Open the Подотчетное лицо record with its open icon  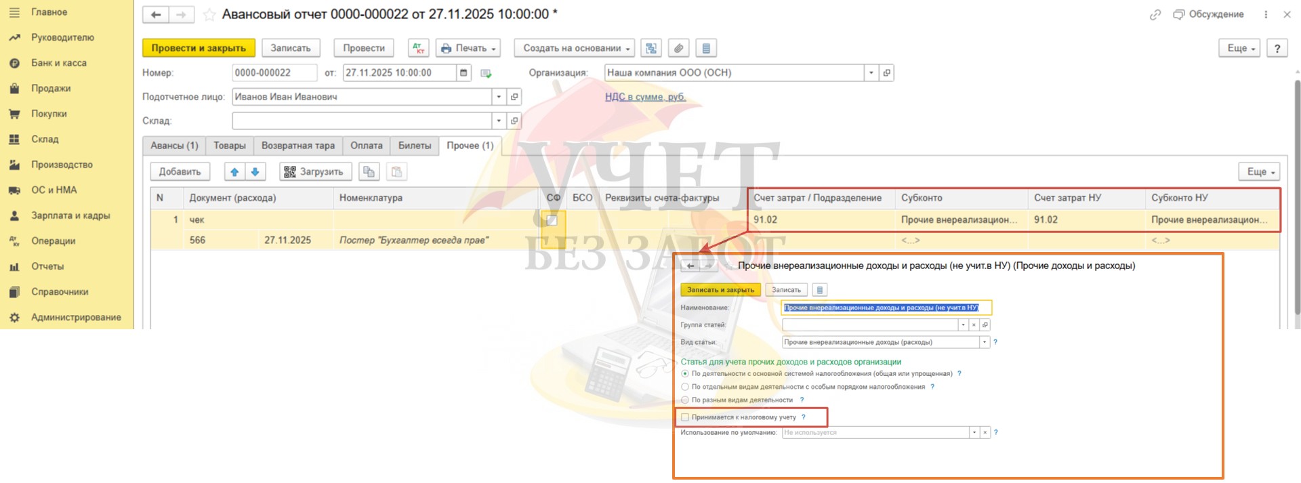(514, 97)
